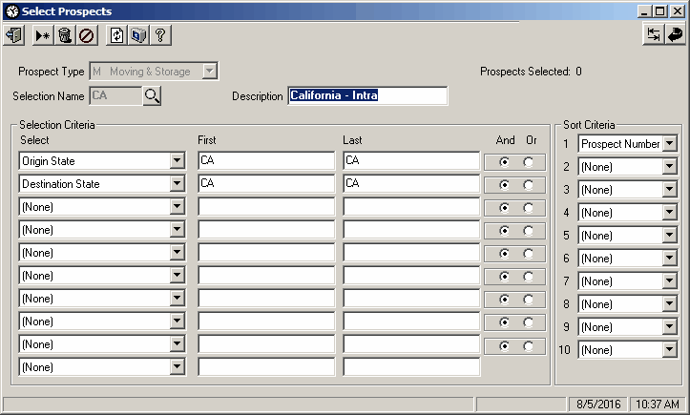Screen dimensions: 690x415
Task: Click the Selection Name field containing CA
Action: pos(116,95)
